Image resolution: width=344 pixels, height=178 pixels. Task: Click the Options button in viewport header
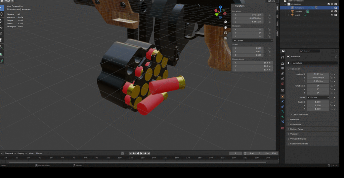(x=271, y=1)
